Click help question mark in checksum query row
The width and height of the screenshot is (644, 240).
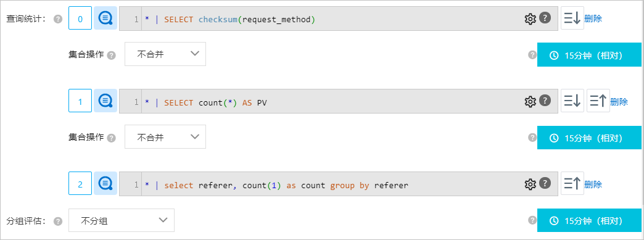point(545,18)
